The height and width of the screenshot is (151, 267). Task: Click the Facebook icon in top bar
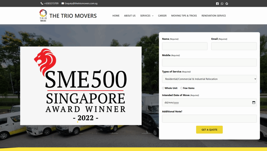pos(217,4)
